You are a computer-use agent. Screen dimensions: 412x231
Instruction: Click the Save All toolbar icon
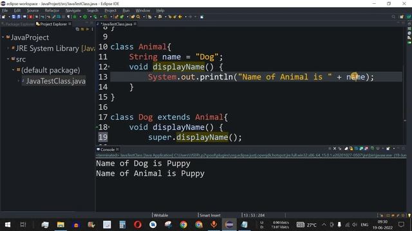point(19,17)
